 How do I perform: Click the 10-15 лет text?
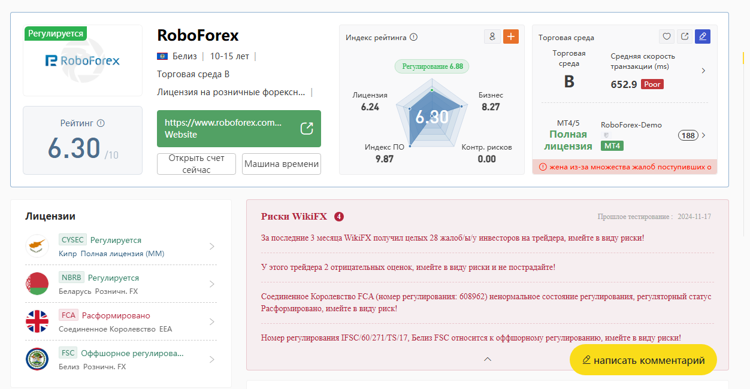pyautogui.click(x=229, y=56)
